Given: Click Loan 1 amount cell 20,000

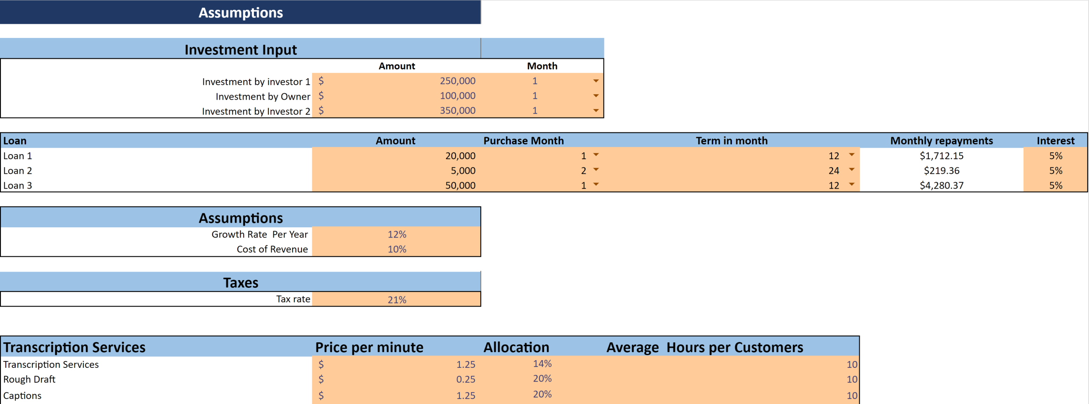Looking at the screenshot, I should [396, 156].
